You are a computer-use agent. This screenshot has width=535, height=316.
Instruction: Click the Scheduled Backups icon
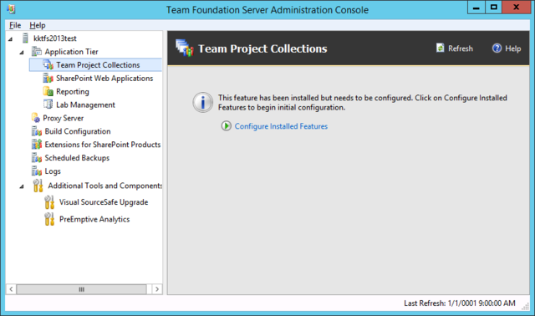coord(37,158)
